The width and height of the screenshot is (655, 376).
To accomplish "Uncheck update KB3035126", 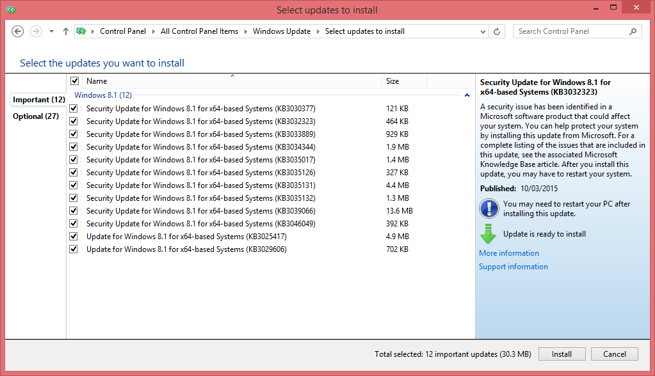I will point(74,173).
